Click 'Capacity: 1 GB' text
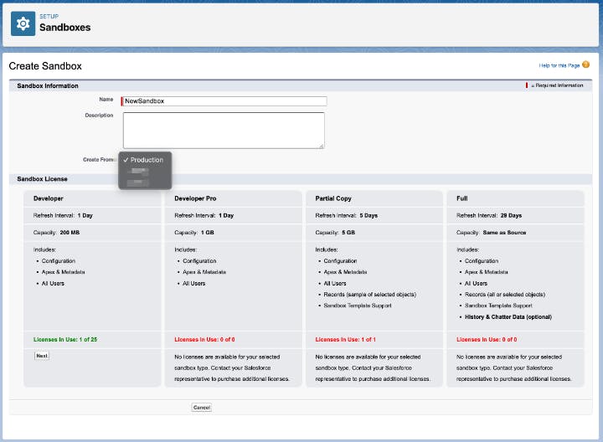Viewport: 603px width, 442px height. [x=194, y=233]
